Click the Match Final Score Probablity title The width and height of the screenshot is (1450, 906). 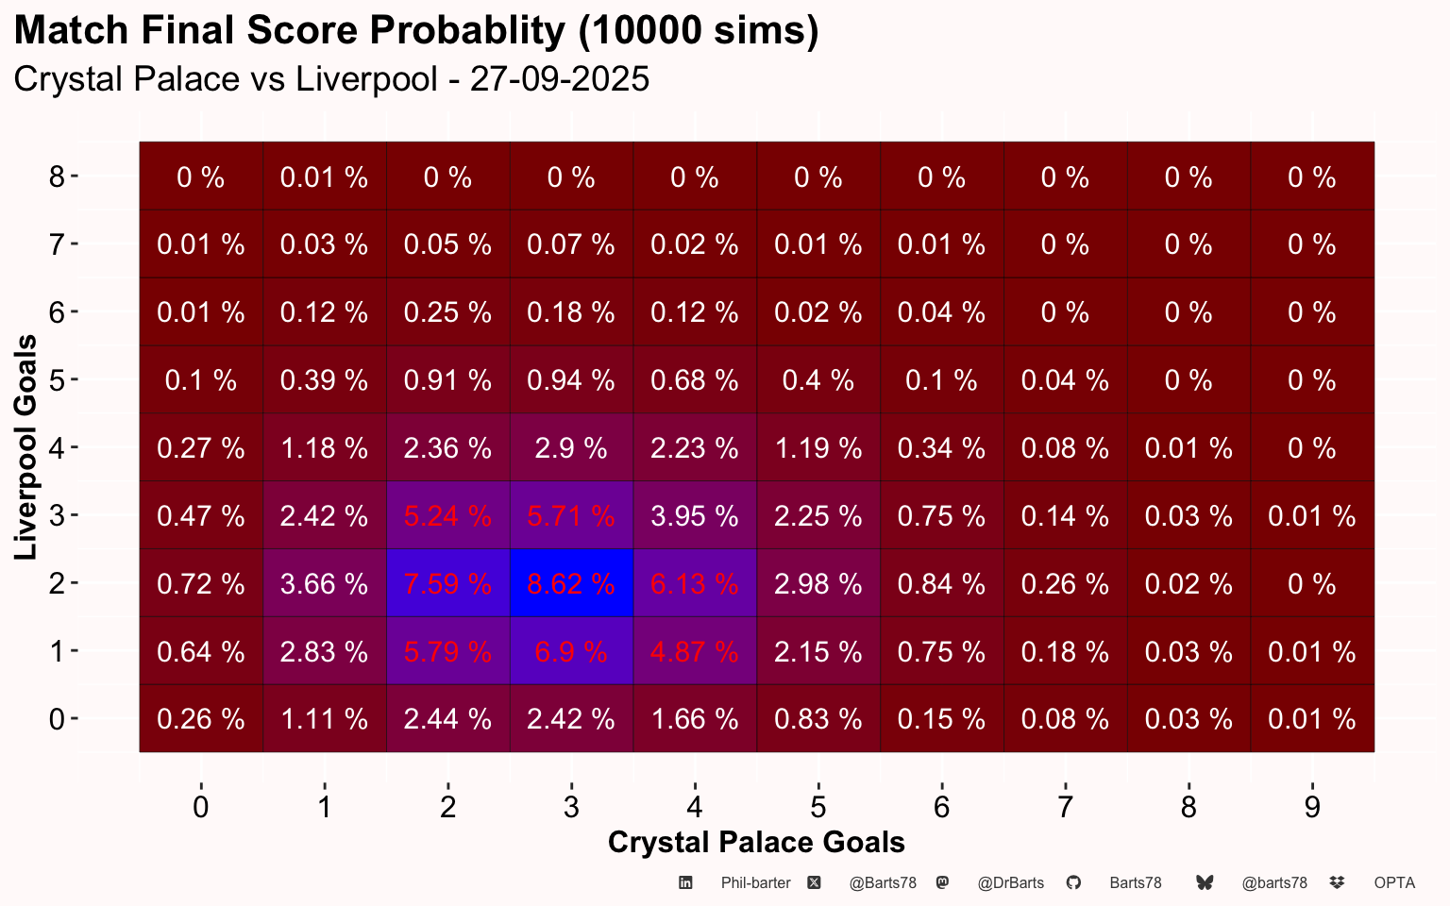(x=416, y=31)
